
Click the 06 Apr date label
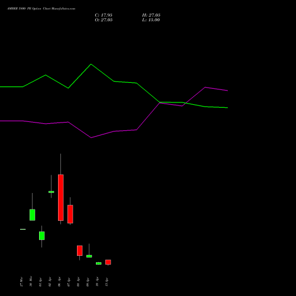59,282
